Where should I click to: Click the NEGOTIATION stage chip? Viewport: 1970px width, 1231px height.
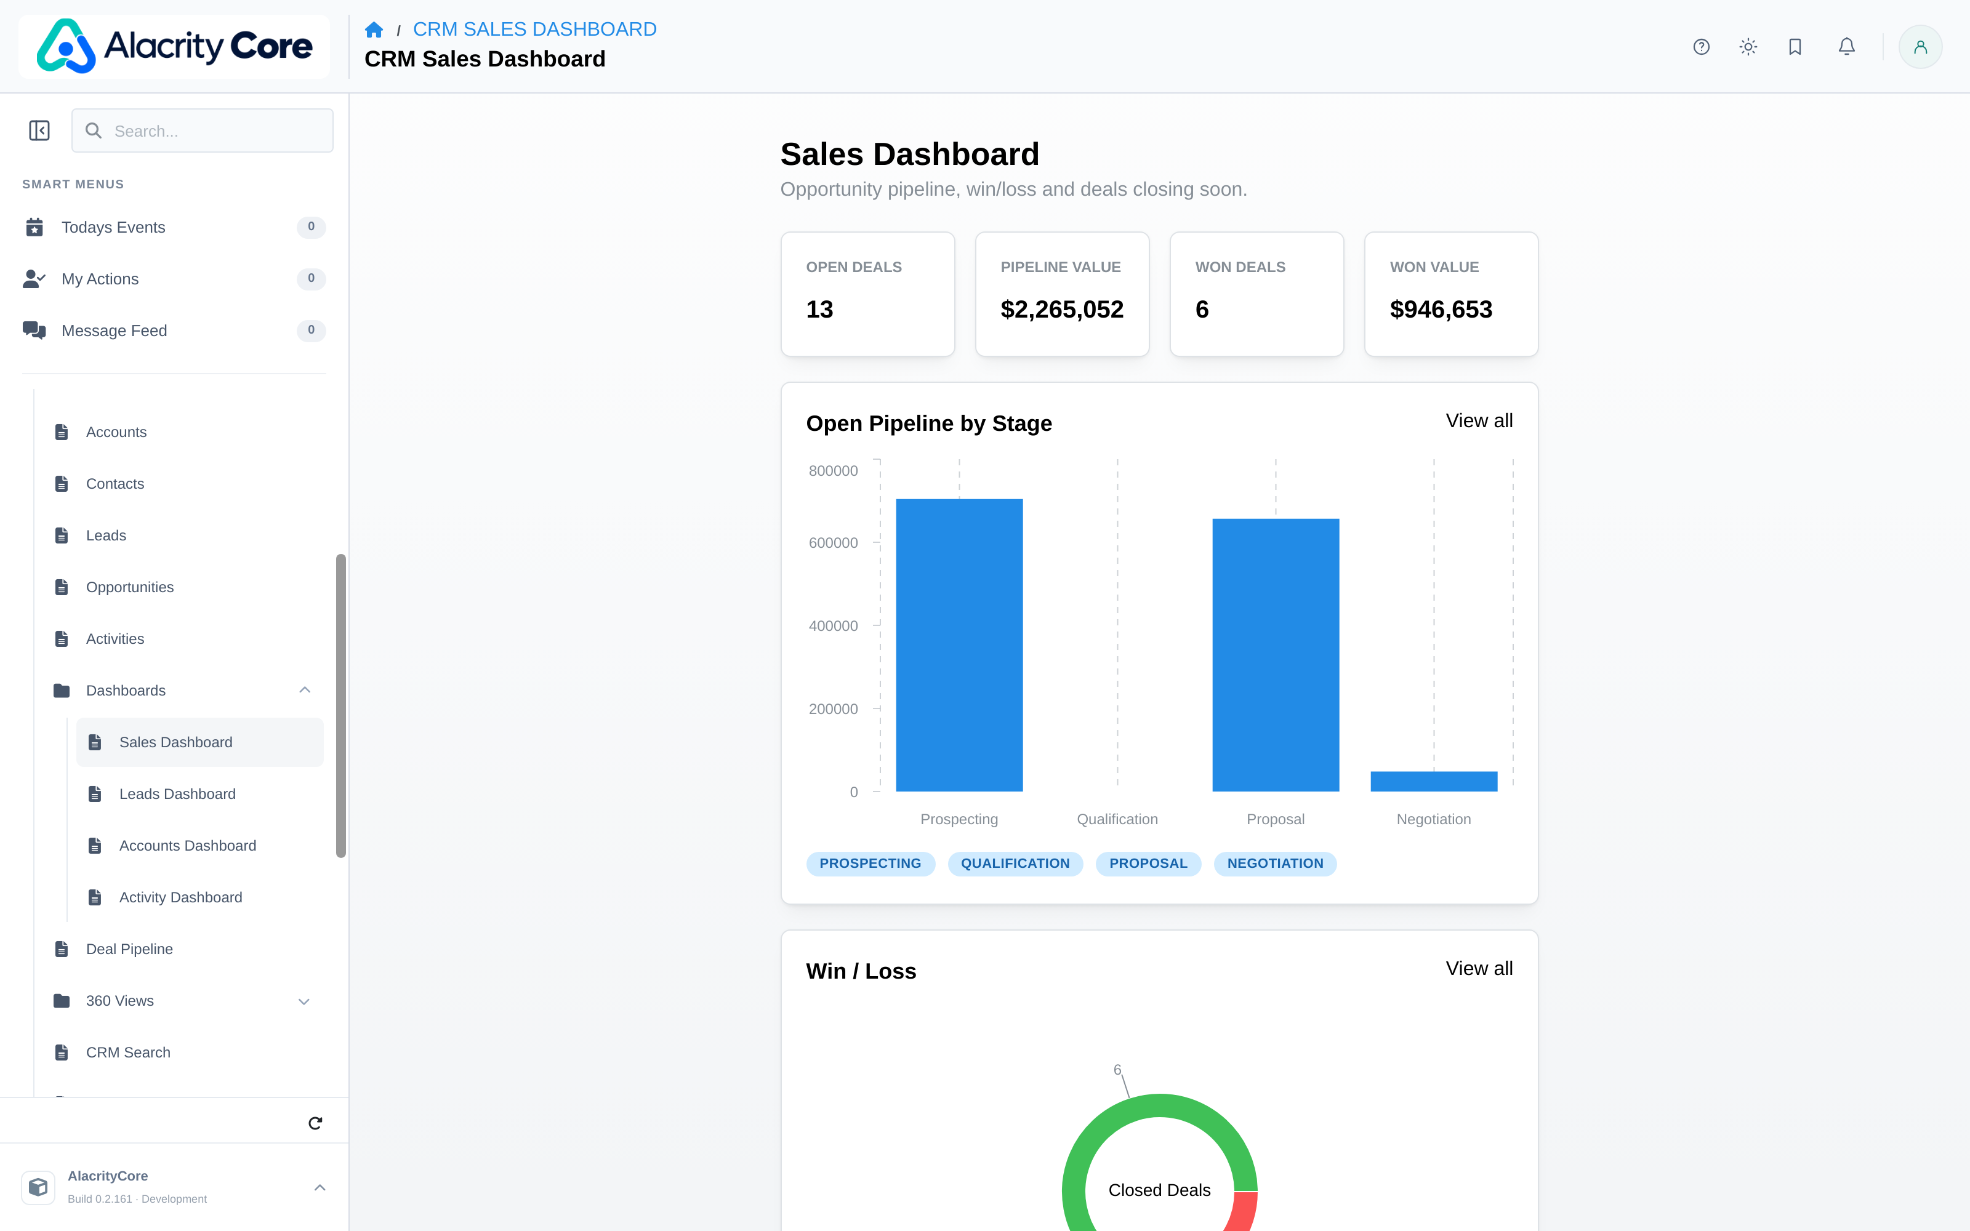pos(1275,864)
